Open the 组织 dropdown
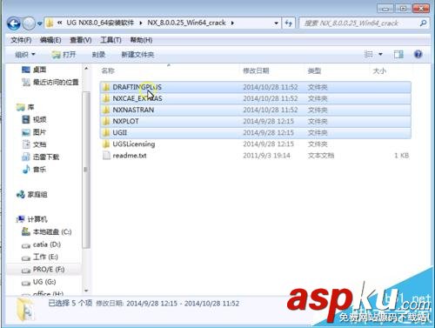Screen dimensions: 435x328 click(x=25, y=54)
